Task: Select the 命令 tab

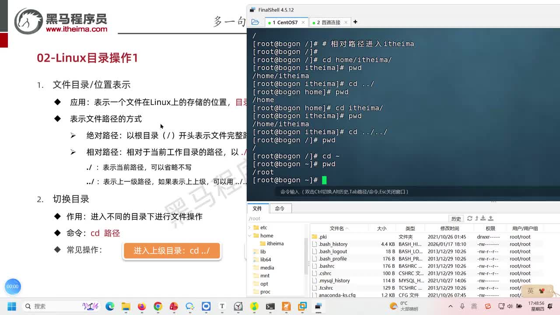Action: (280, 209)
